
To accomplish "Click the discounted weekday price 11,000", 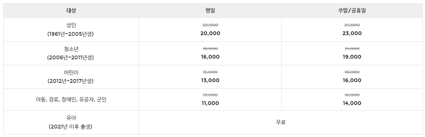I will (x=210, y=103).
